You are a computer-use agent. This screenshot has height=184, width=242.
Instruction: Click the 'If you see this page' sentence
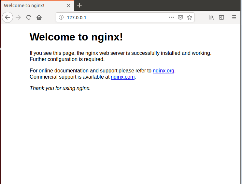tap(121, 53)
